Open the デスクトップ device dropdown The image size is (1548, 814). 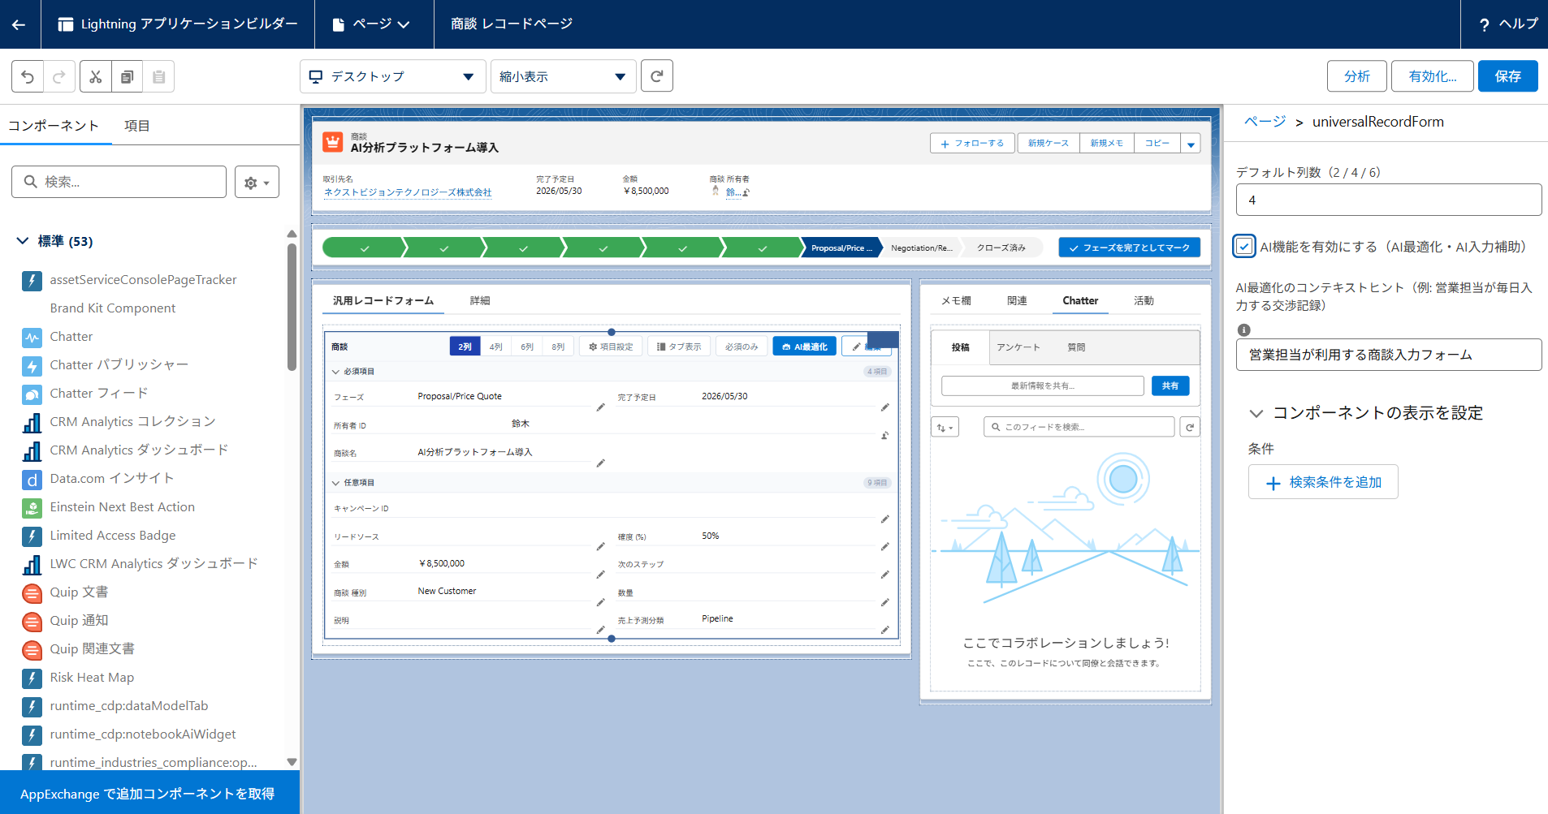coord(392,76)
